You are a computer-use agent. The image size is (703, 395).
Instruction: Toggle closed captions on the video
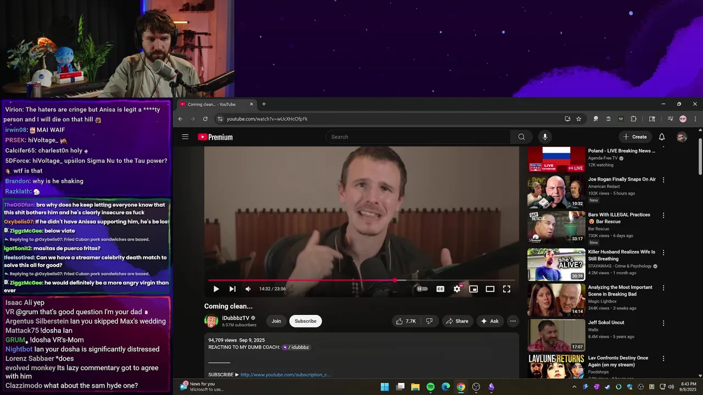click(440, 289)
